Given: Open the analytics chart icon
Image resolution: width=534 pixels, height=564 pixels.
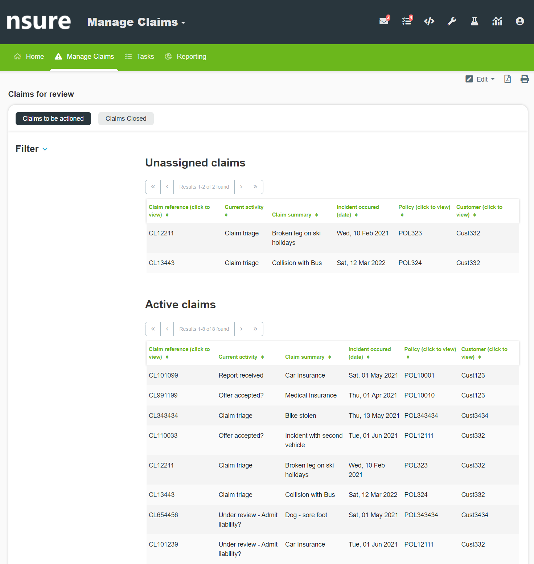Looking at the screenshot, I should point(497,21).
